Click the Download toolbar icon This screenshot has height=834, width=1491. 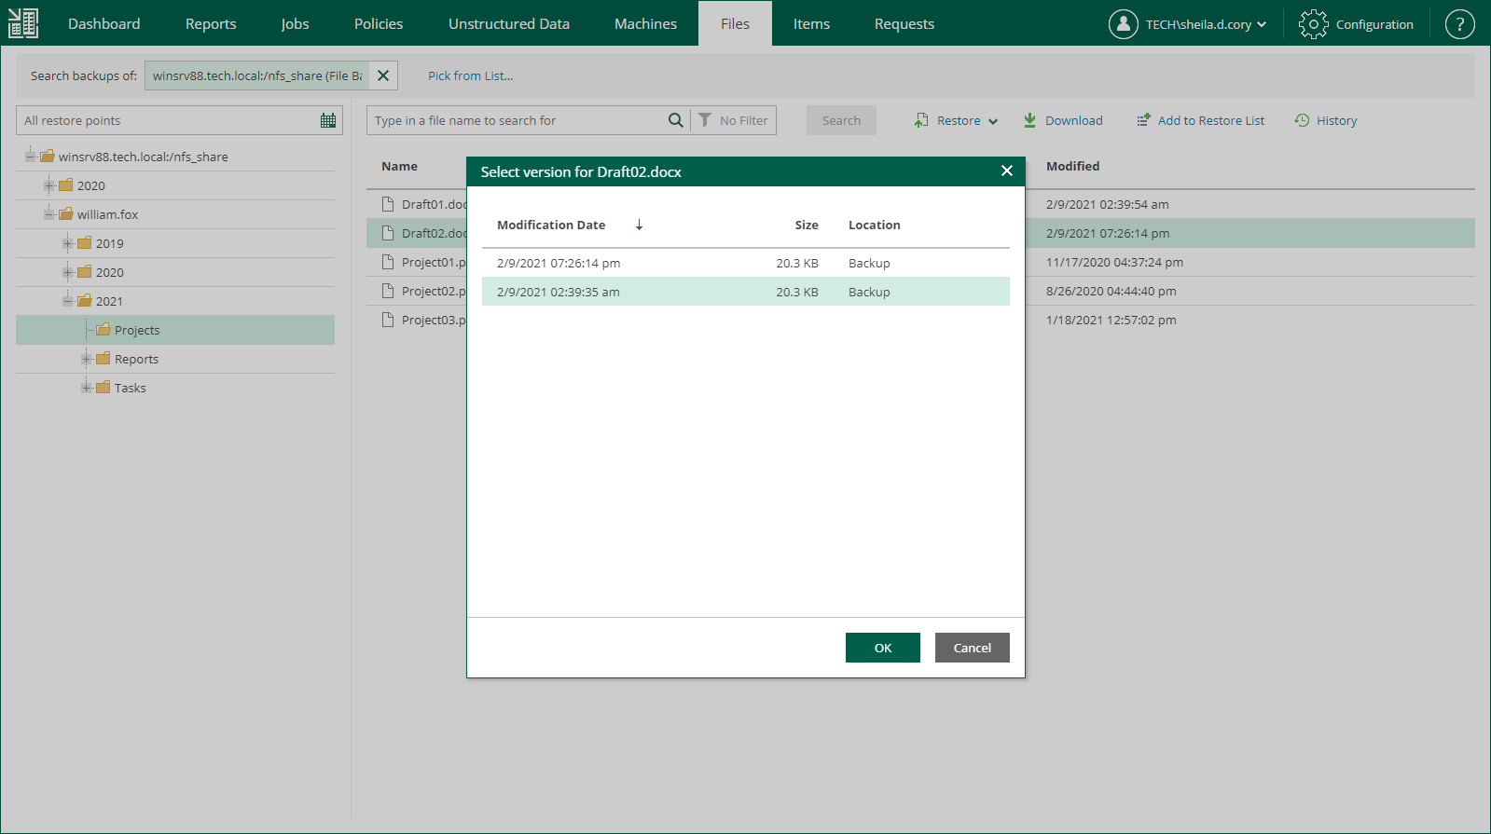(1030, 120)
